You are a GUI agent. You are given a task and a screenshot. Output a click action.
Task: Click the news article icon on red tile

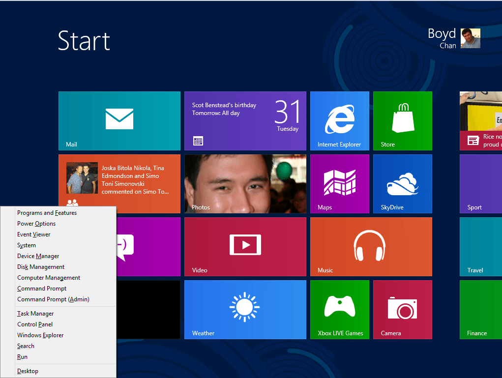pos(473,141)
